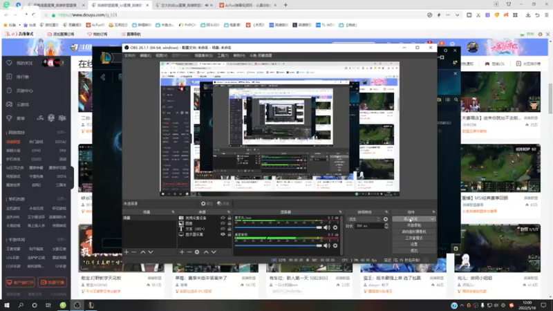Screen dimensions: 553x311
Task: Click OBS Start Recording button
Action: point(414,225)
